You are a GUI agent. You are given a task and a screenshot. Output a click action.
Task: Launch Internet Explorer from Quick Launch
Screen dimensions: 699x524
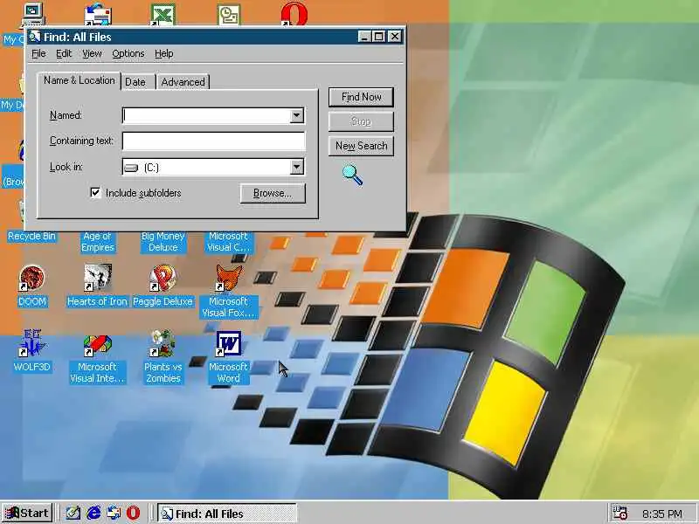pyautogui.click(x=93, y=513)
